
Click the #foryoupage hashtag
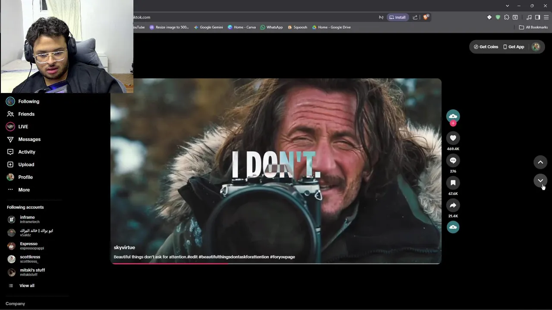[282, 257]
